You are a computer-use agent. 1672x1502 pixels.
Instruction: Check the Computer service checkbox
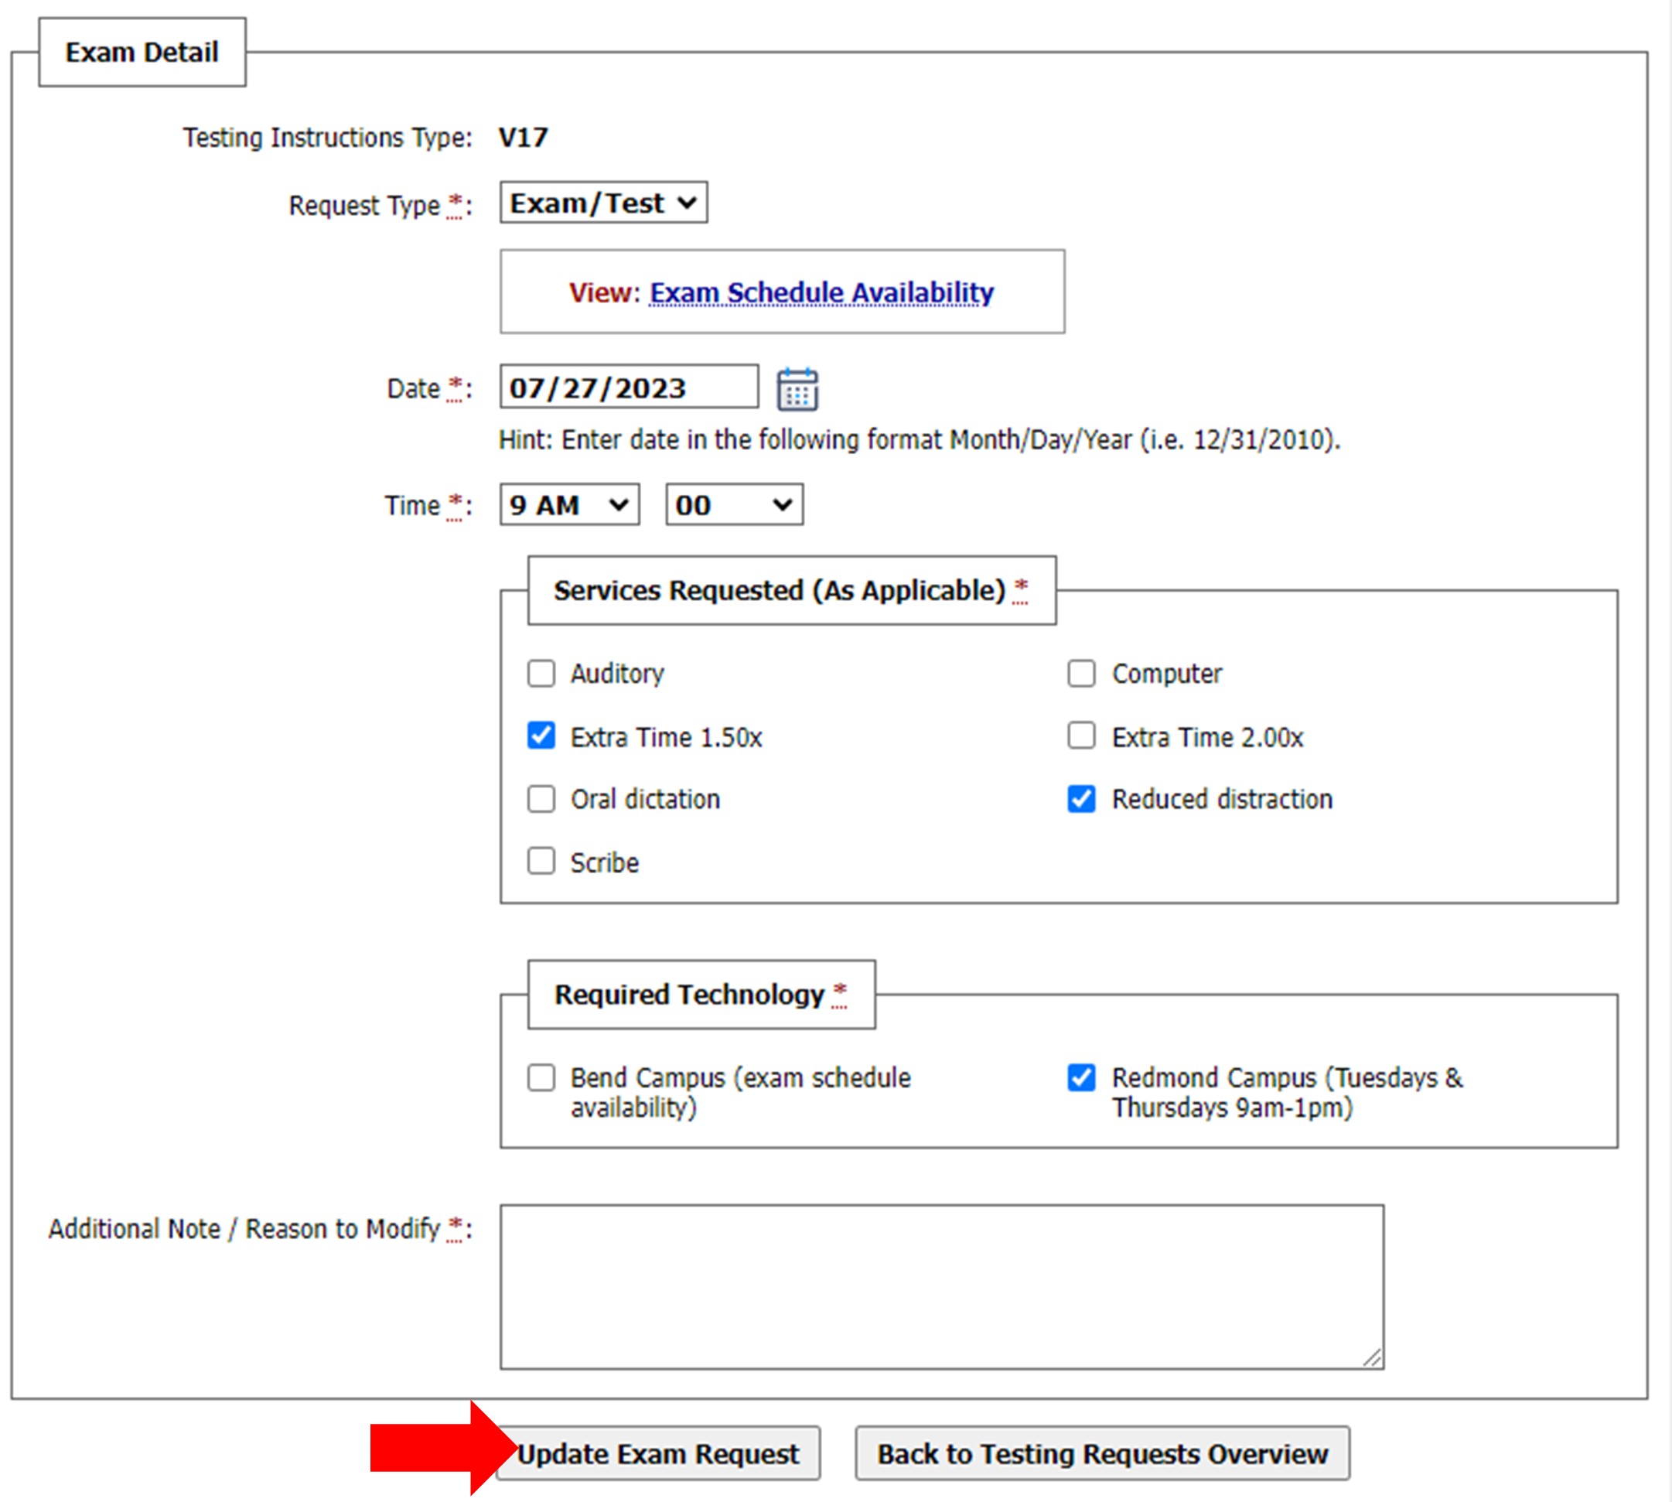click(1081, 674)
